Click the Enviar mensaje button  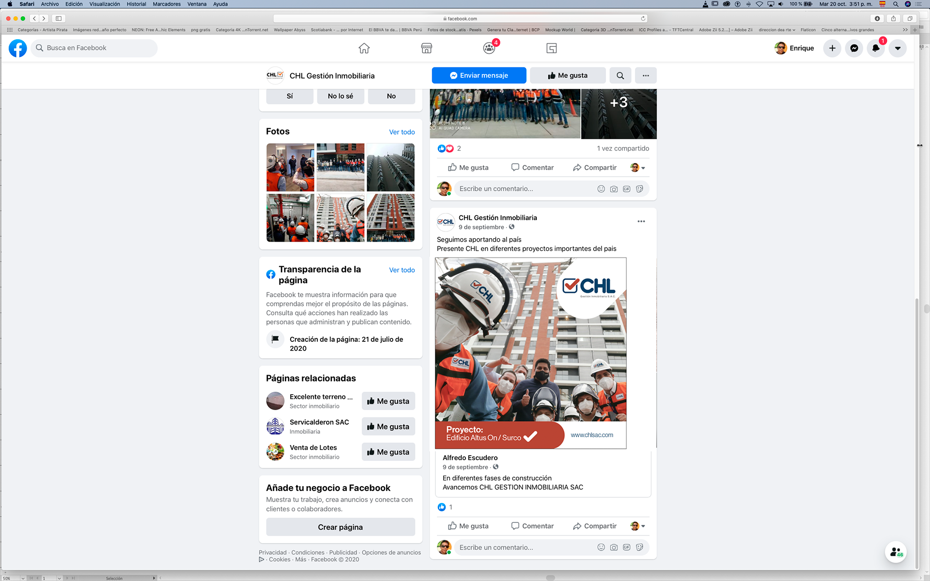coord(479,76)
